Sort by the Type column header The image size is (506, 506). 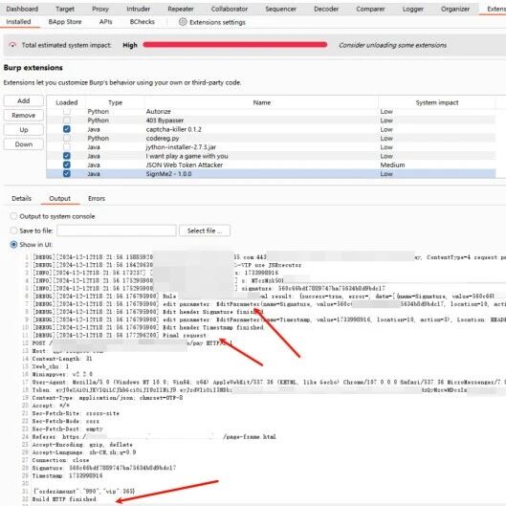click(115, 102)
